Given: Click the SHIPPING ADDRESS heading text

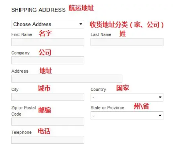Looking at the screenshot, I should [x=39, y=10].
